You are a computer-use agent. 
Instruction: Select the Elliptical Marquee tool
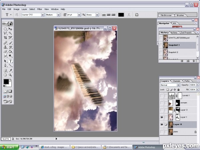[x=5, y=29]
